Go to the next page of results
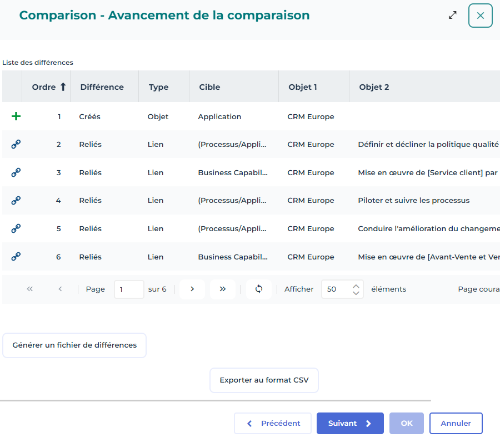 point(192,289)
